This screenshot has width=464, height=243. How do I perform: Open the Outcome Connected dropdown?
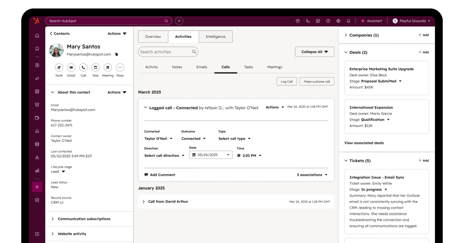[194, 138]
